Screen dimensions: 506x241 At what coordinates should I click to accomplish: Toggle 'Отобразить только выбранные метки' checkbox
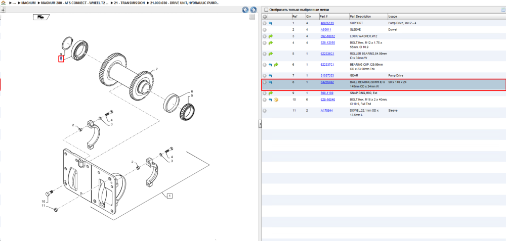click(266, 10)
